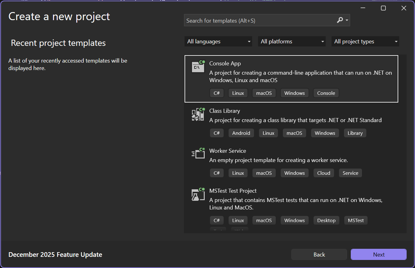Click the Cloud tag under Worker Service

(324, 173)
